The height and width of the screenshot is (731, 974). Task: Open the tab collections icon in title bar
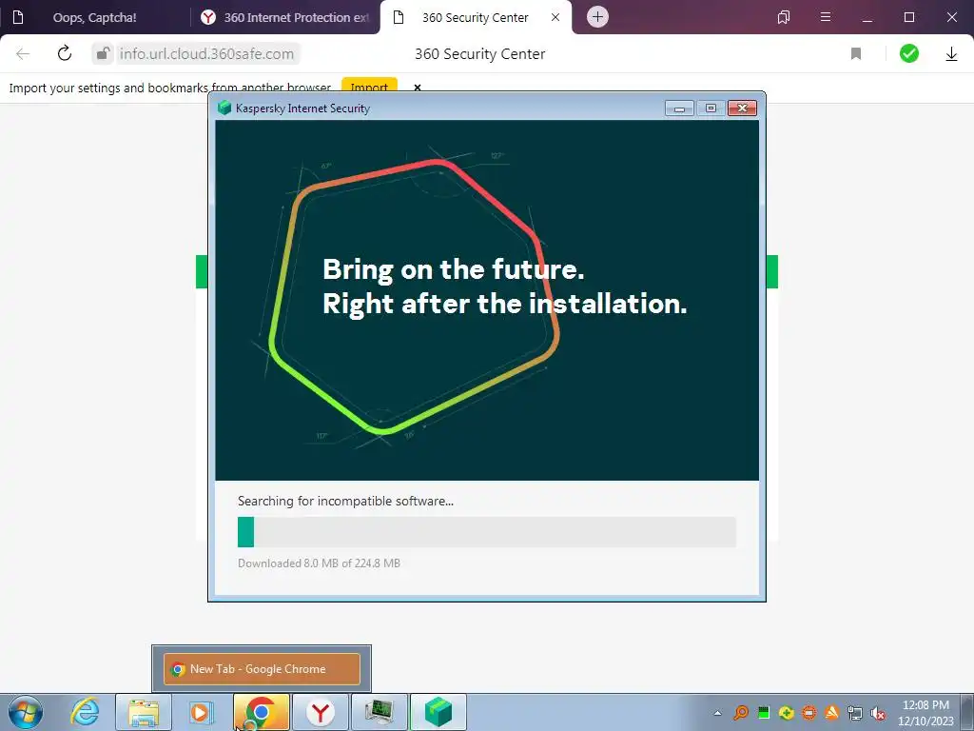784,17
